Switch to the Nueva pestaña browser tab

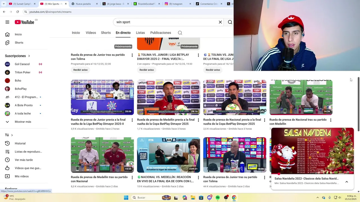tap(84, 4)
